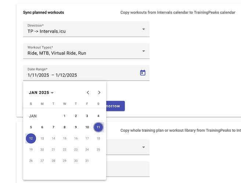Open the Workout Types dropdown
Image resolution: width=241 pixels, height=183 pixels.
coord(86,51)
